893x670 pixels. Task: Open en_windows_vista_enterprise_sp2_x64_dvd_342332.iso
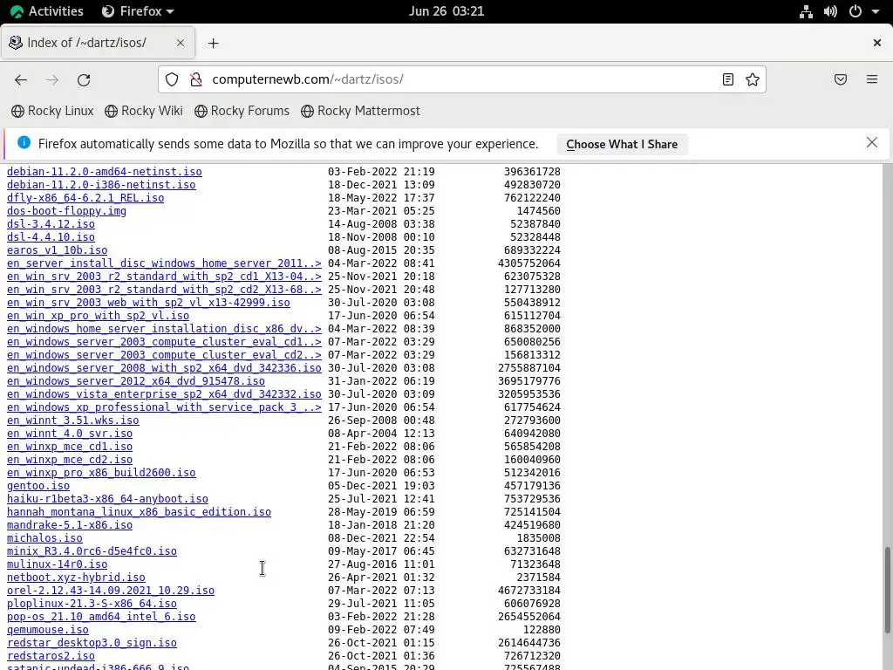pyautogui.click(x=164, y=394)
